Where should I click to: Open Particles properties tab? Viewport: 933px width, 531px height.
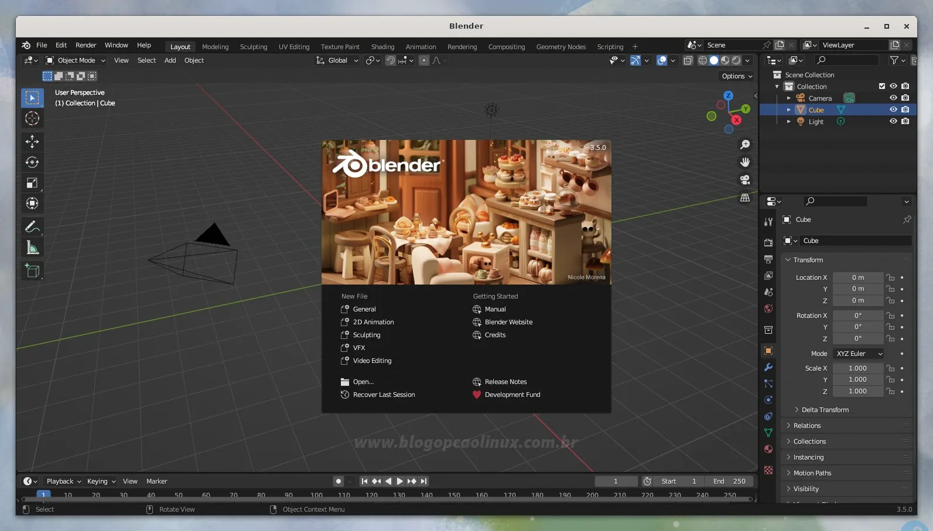[x=768, y=383]
